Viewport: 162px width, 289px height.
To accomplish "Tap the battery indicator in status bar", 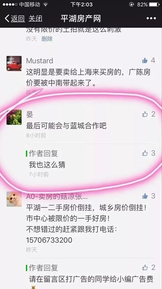I will click(154, 4).
